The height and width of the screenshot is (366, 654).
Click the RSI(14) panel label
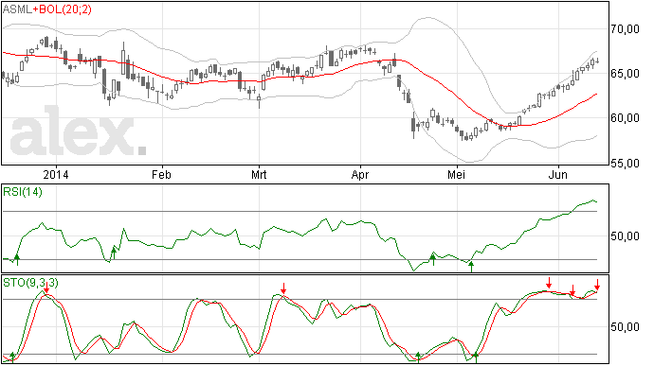pos(23,192)
